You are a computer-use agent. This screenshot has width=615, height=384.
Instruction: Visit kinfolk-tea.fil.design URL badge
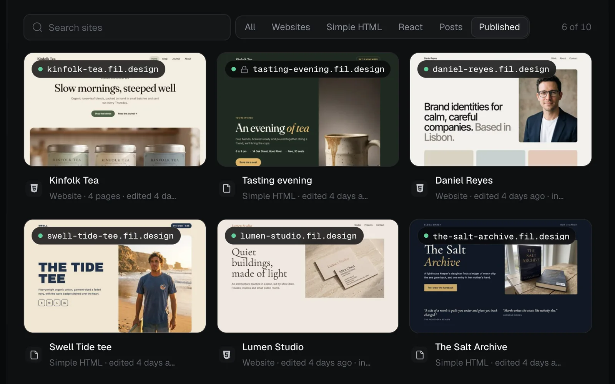98,69
